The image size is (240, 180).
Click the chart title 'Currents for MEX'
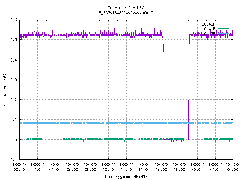[x=126, y=8]
